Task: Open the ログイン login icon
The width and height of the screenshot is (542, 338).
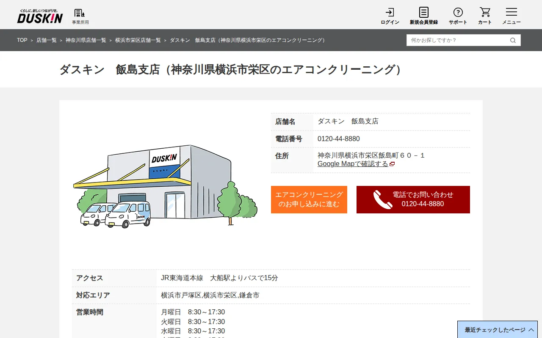Action: [x=390, y=16]
